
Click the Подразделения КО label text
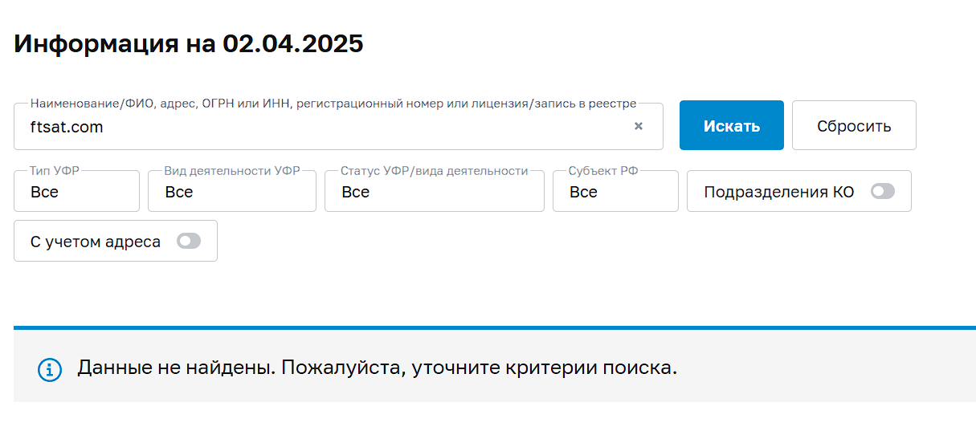coord(778,192)
